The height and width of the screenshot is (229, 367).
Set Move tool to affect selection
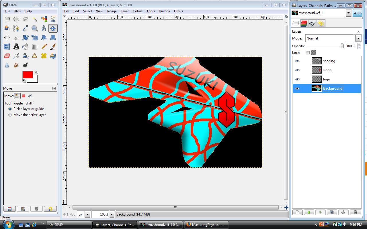tap(24, 96)
